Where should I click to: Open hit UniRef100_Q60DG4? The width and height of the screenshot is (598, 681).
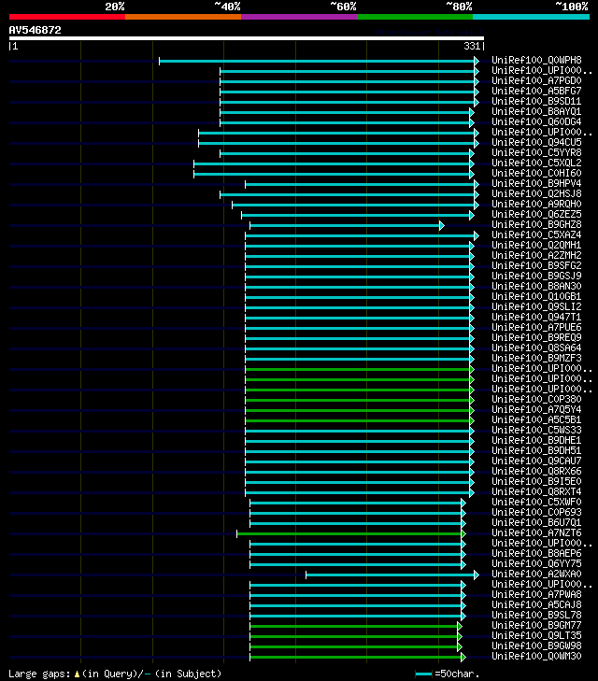(x=536, y=121)
